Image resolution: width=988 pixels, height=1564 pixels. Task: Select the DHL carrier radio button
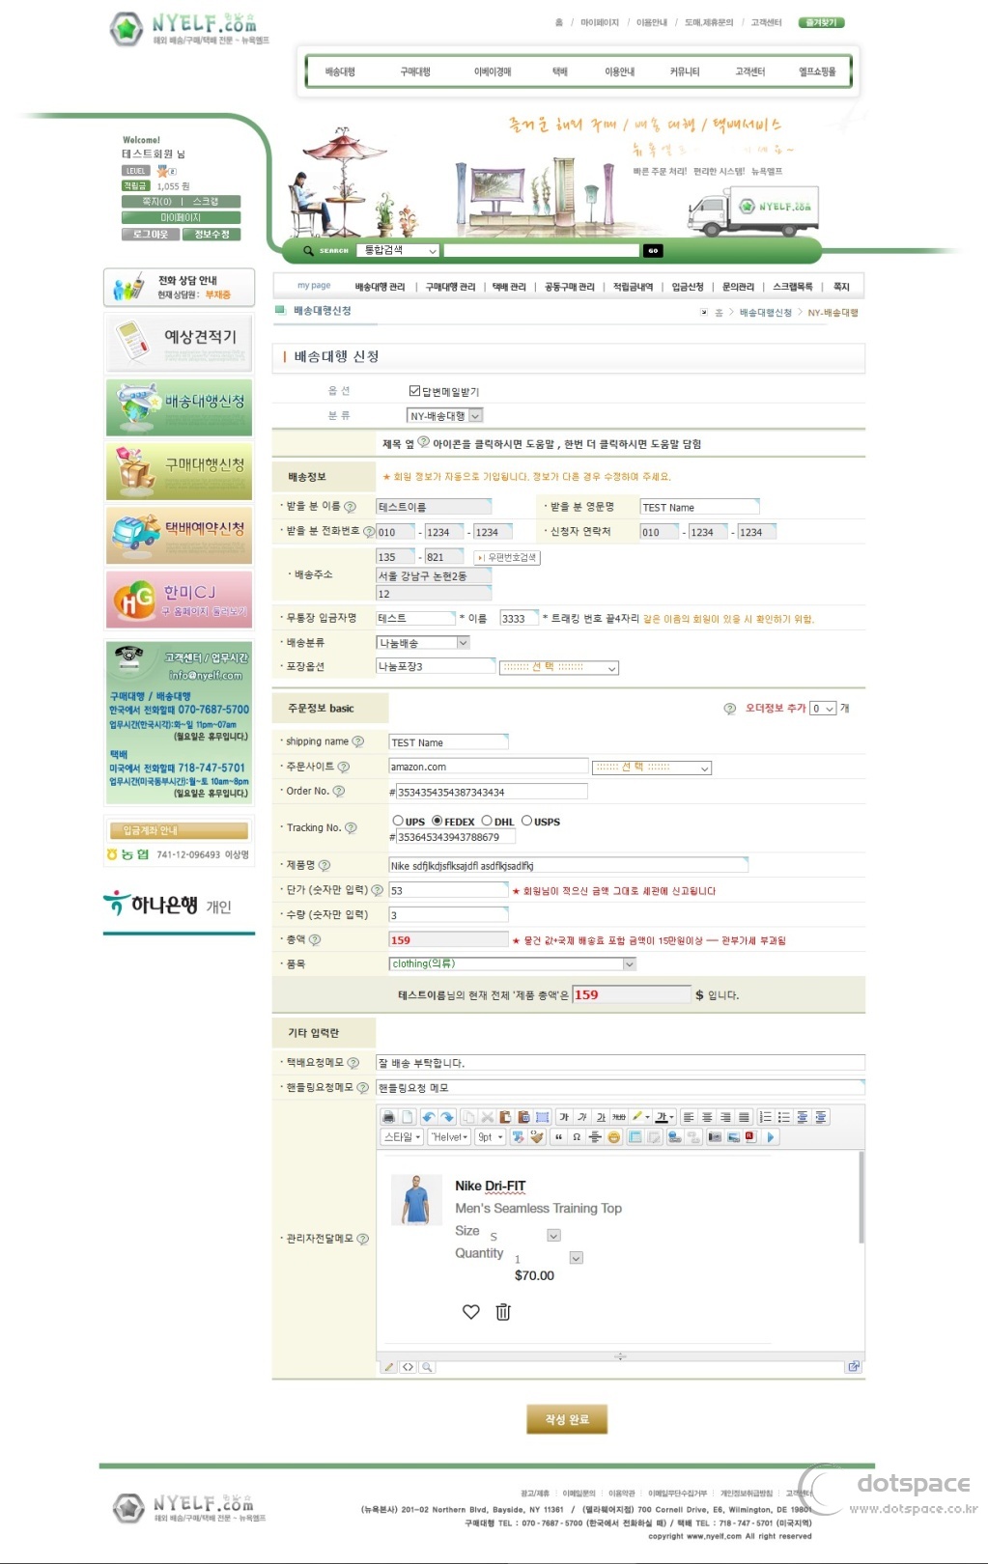pos(487,821)
